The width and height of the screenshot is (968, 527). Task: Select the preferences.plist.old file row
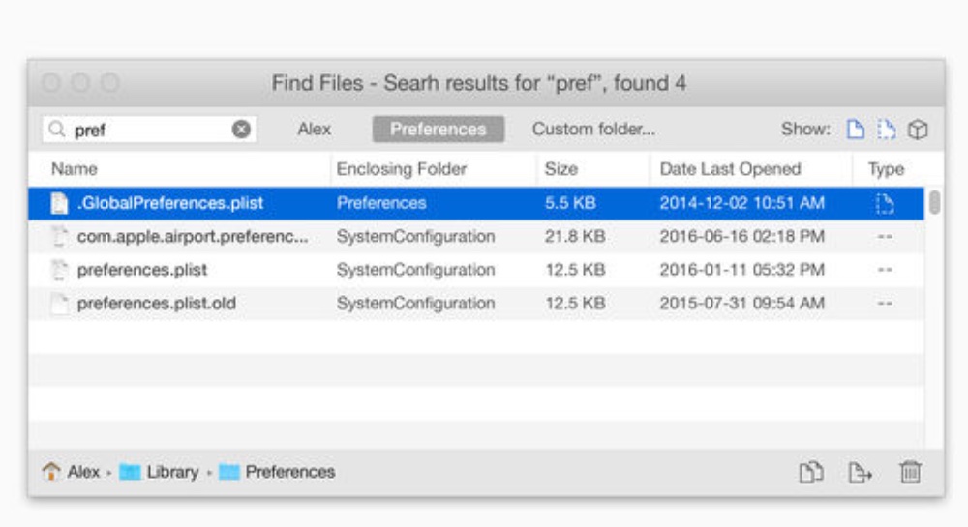pyautogui.click(x=156, y=304)
